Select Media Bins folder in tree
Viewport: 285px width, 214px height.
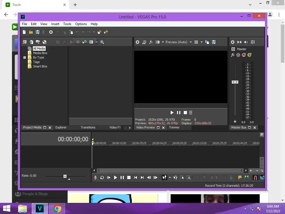pyautogui.click(x=40, y=53)
